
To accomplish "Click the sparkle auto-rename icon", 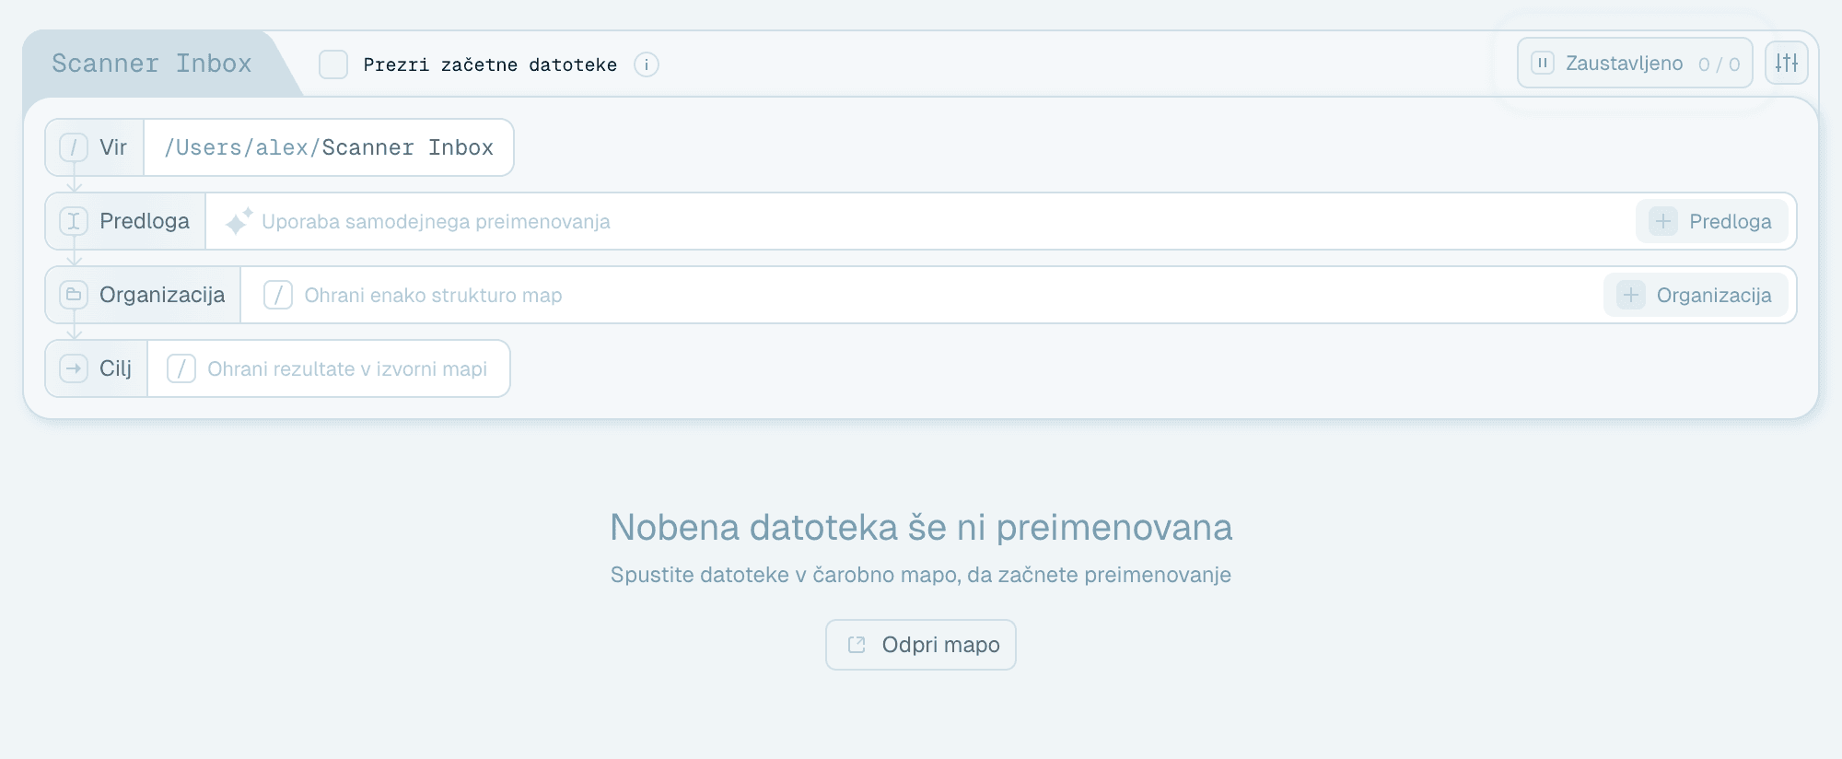I will (x=239, y=221).
